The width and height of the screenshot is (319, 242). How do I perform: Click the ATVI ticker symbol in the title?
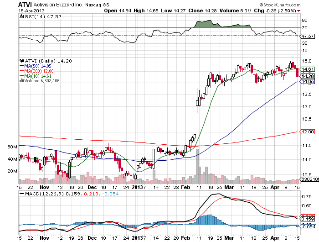[x=25, y=5]
